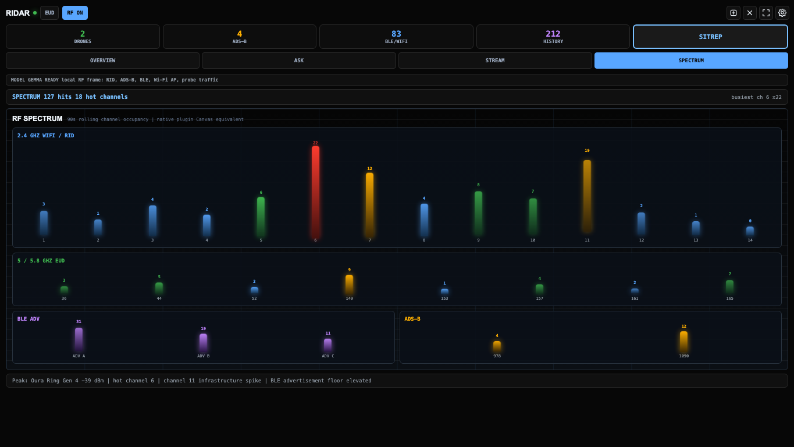Open the History counter card
This screenshot has height=447, width=794.
click(x=553, y=37)
